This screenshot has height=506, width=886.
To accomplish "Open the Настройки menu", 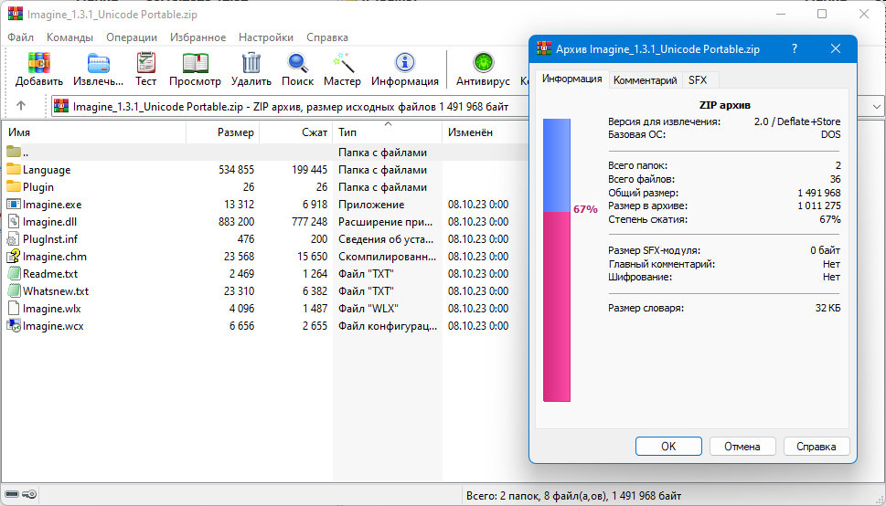I will [x=266, y=37].
